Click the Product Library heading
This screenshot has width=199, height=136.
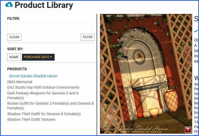(x=44, y=5)
